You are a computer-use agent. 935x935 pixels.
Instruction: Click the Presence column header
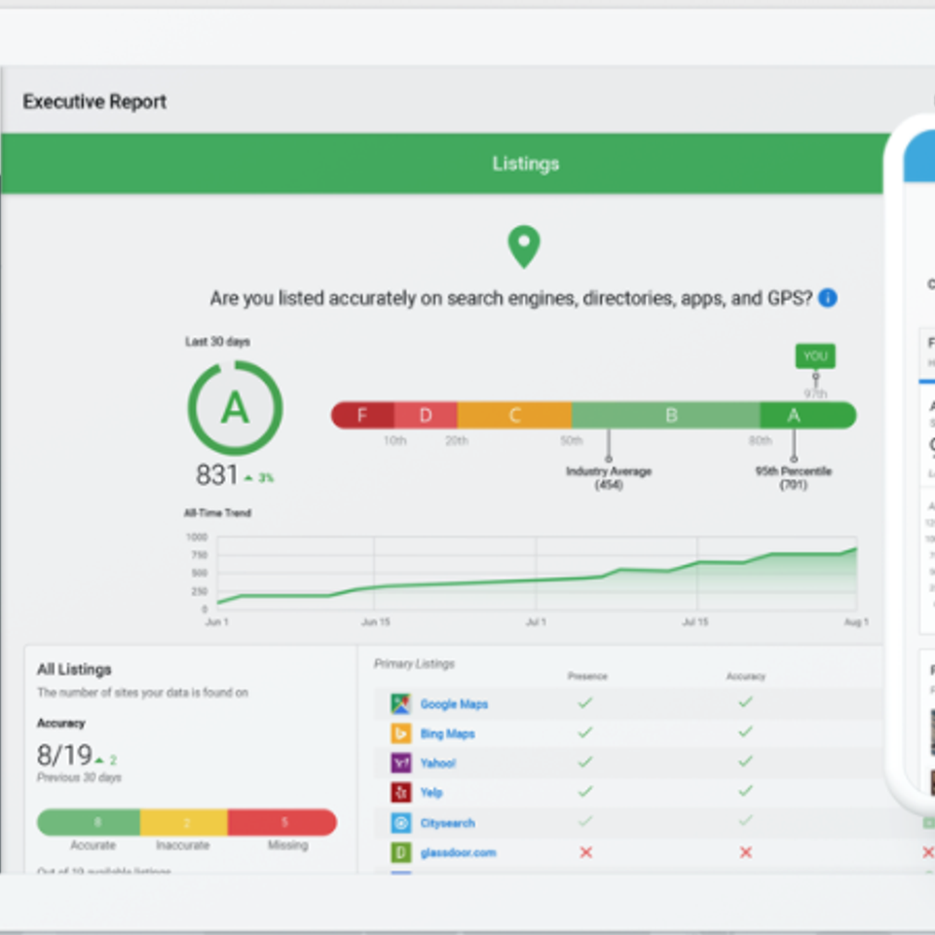(587, 676)
